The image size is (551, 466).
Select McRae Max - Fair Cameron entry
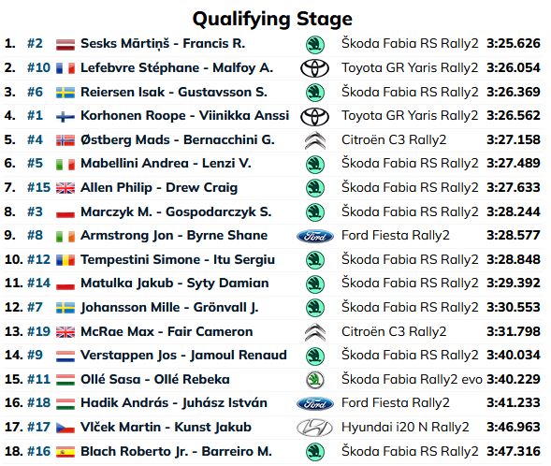(x=167, y=331)
